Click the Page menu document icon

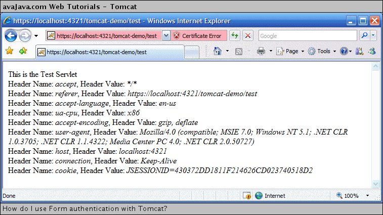point(280,51)
